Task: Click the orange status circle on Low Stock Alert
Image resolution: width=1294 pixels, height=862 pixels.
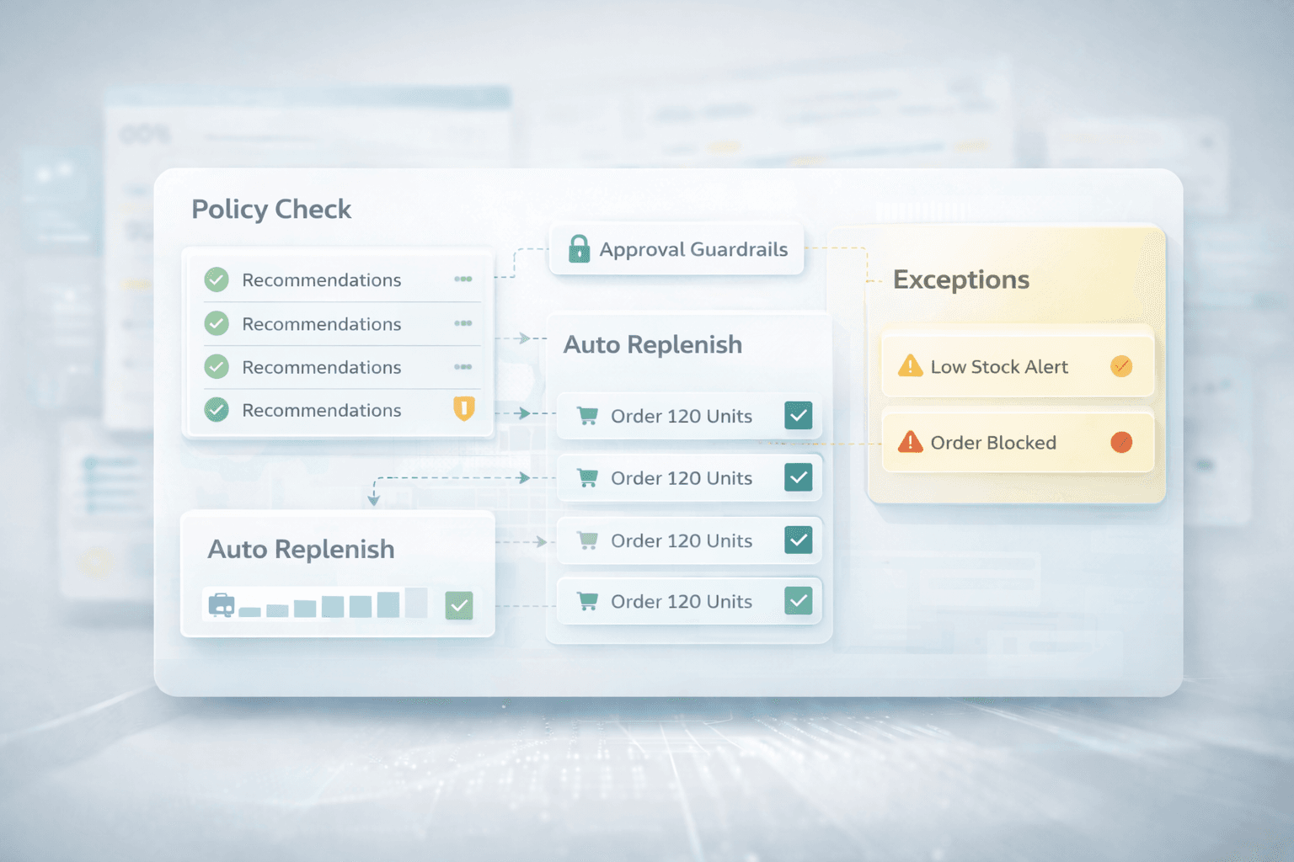Action: tap(1121, 366)
